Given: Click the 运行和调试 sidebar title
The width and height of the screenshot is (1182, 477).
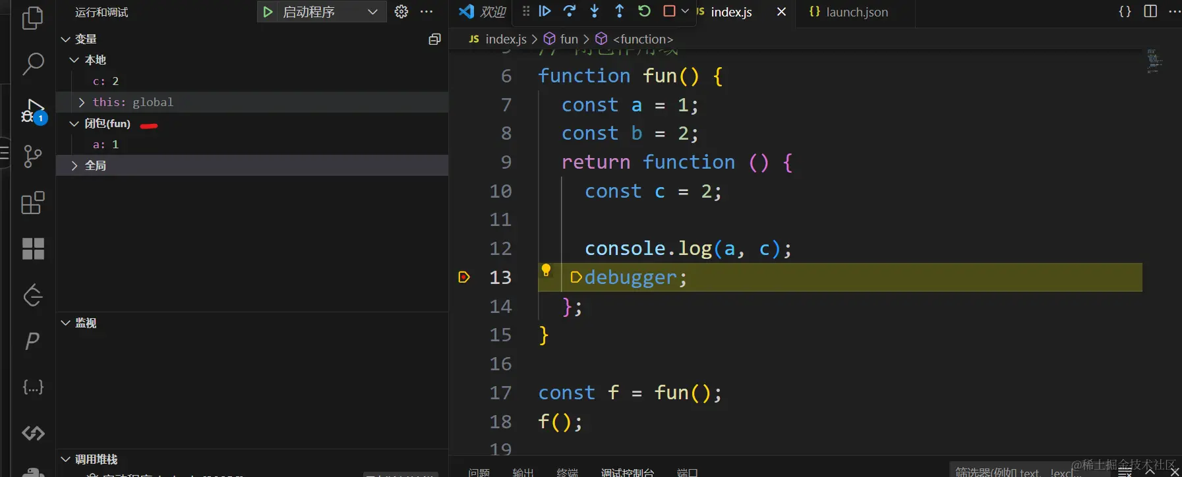Looking at the screenshot, I should [102, 13].
